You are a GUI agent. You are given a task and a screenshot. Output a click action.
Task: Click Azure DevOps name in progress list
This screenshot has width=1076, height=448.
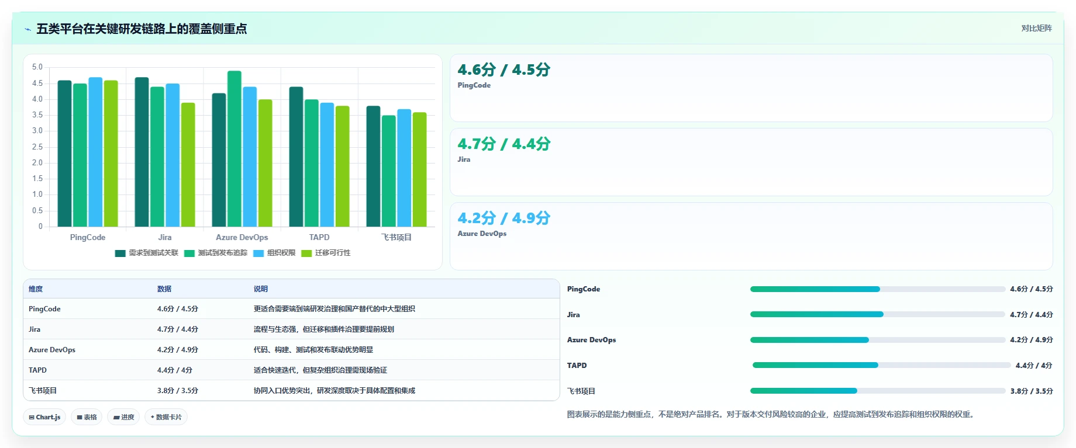(x=592, y=340)
